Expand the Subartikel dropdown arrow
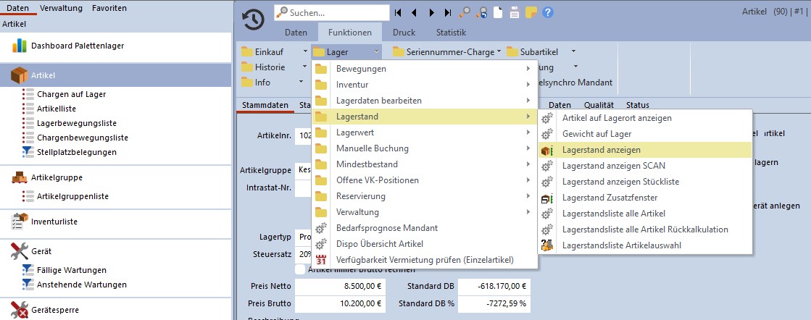Image resolution: width=811 pixels, height=320 pixels. (573, 51)
